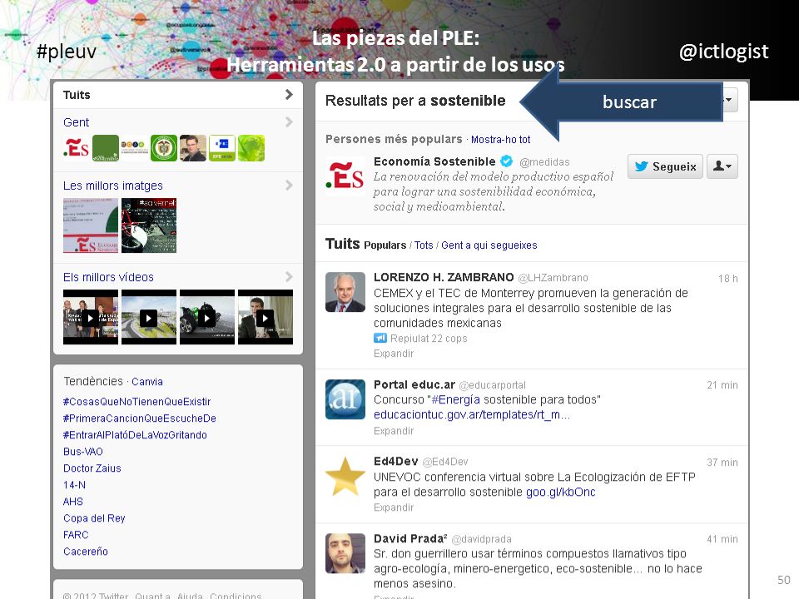The height and width of the screenshot is (599, 799).
Task: Click the 37 min timestamp
Action: (722, 462)
